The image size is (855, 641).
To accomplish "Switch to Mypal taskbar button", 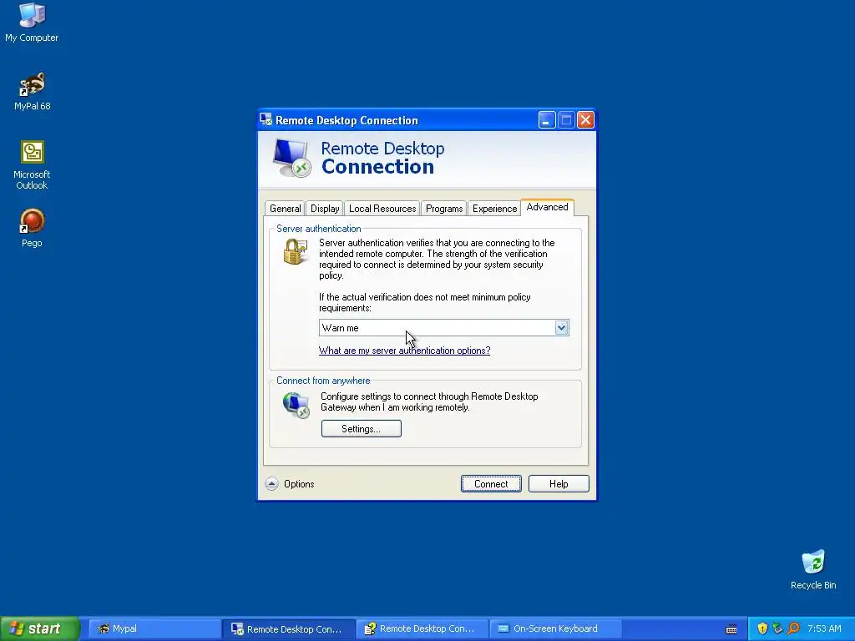I will pos(154,628).
